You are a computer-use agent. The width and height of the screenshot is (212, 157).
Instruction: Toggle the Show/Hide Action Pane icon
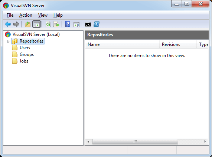(x=76, y=24)
